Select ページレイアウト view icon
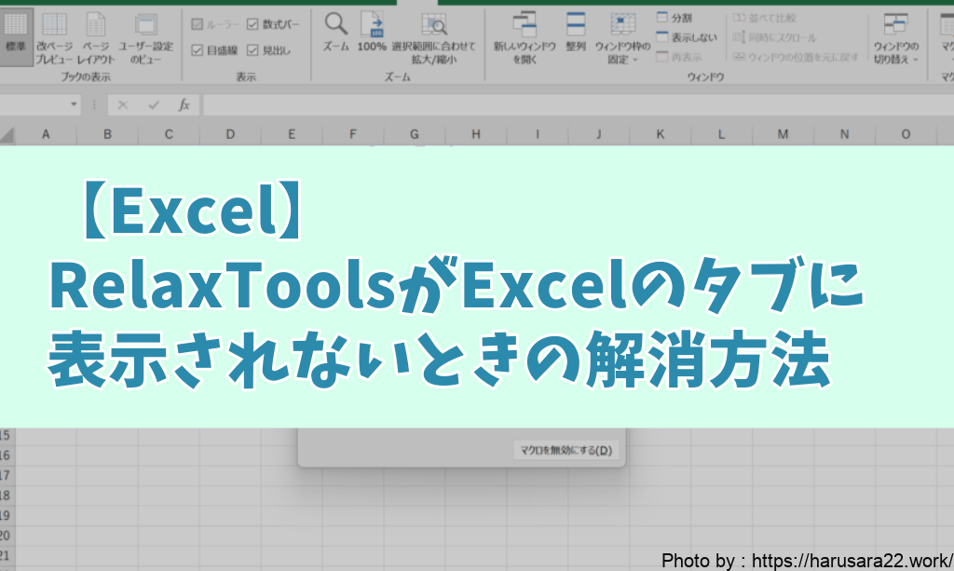This screenshot has height=571, width=954. point(95,37)
